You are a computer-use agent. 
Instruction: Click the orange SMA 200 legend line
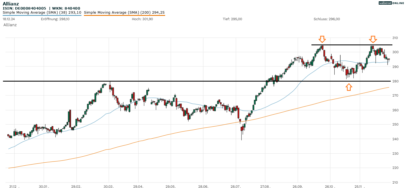click(x=124, y=16)
